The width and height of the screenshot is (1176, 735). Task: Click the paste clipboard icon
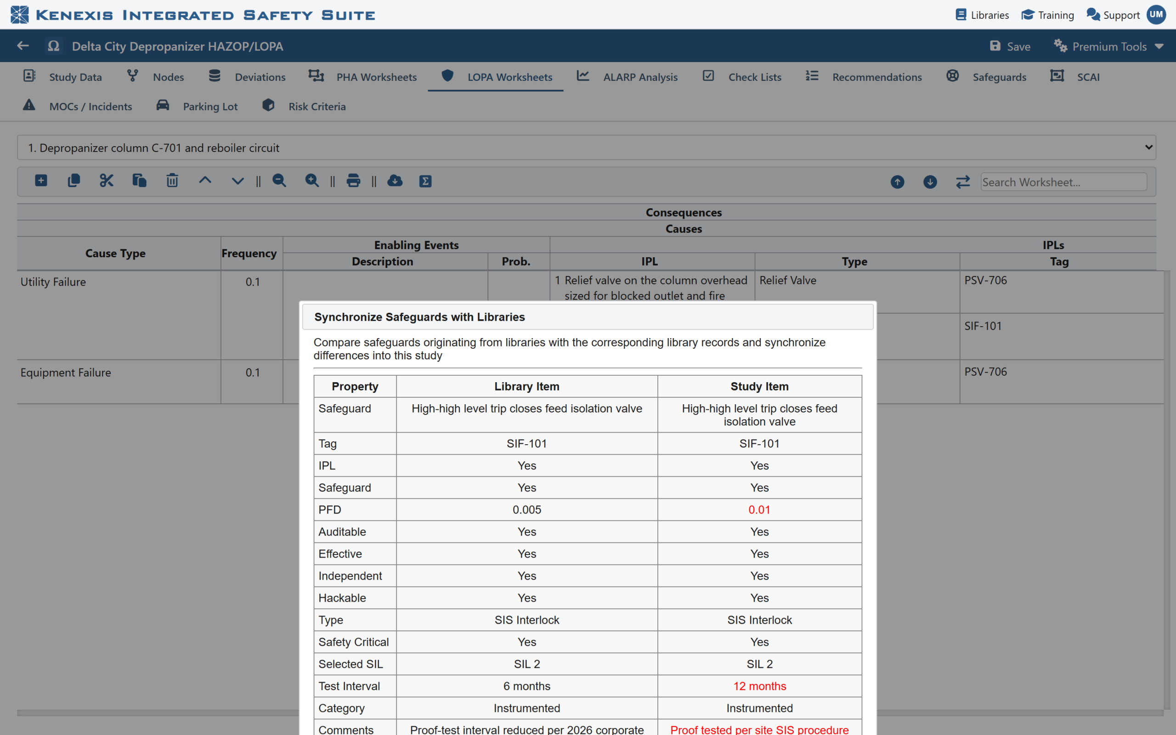140,181
